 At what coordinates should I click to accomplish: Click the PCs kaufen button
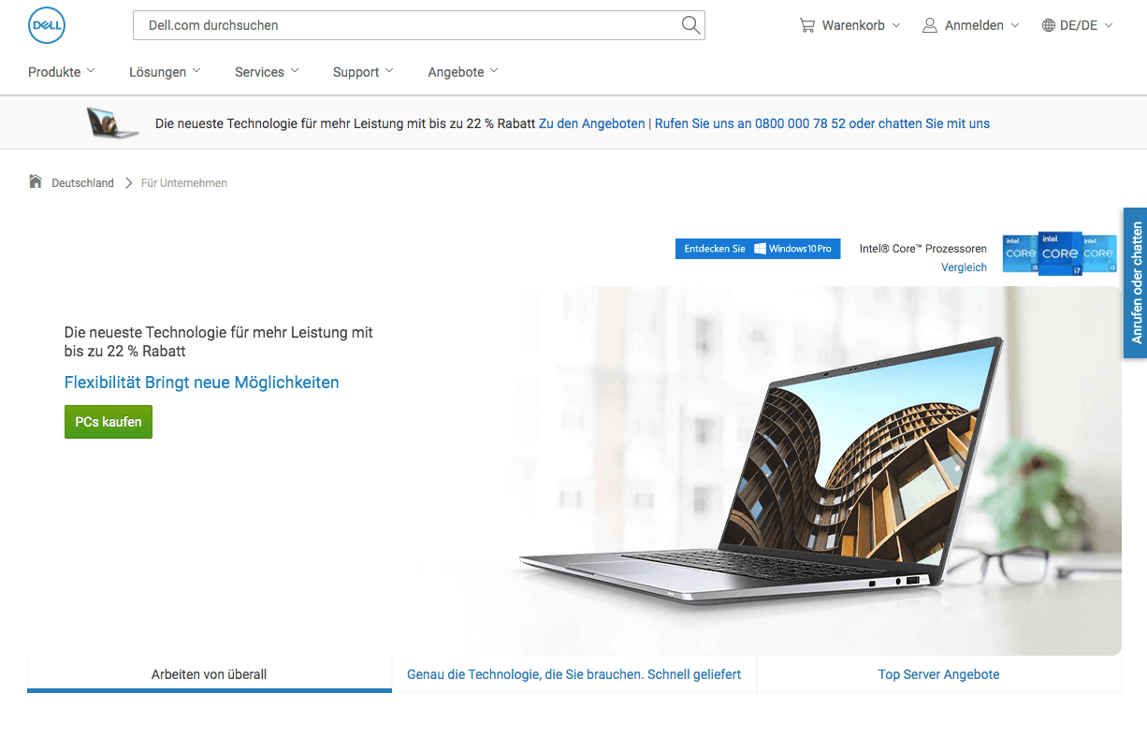point(109,422)
